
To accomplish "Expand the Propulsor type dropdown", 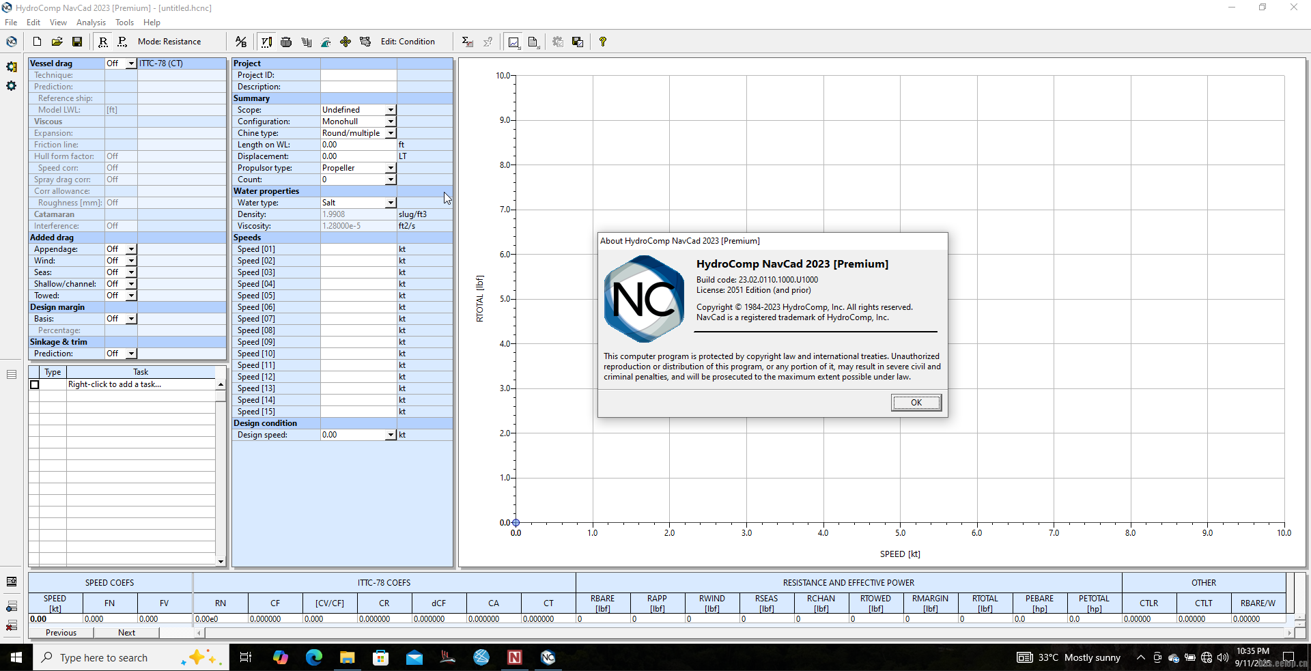I will coord(391,168).
